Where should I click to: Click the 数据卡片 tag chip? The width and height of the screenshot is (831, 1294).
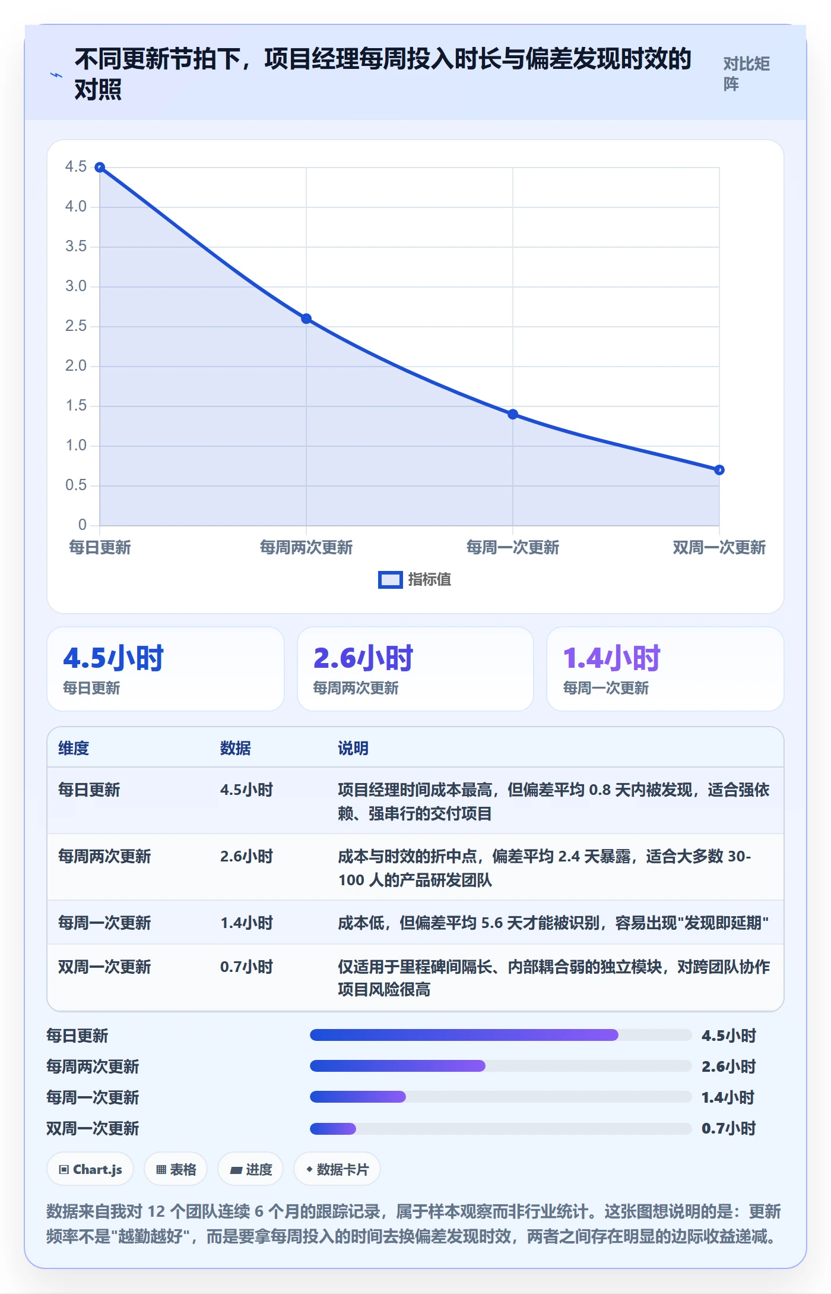tap(337, 1169)
